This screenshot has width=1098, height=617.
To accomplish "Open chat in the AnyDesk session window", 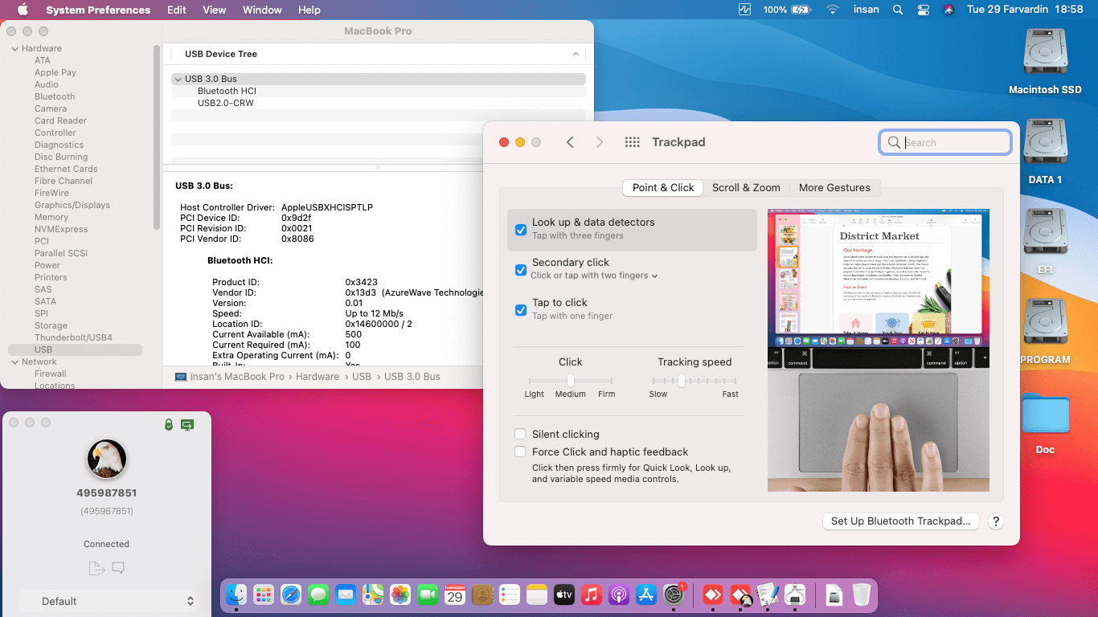I will (x=117, y=568).
